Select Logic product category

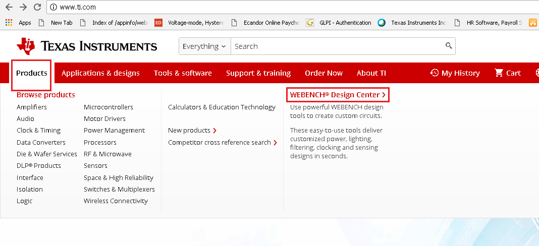click(x=24, y=201)
